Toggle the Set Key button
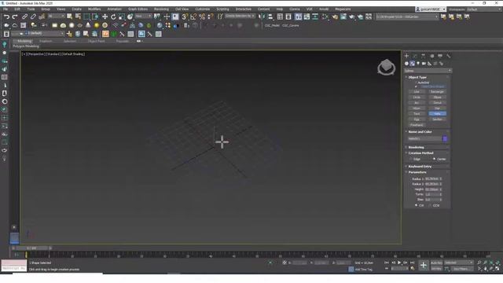503x283 pixels. [436, 269]
